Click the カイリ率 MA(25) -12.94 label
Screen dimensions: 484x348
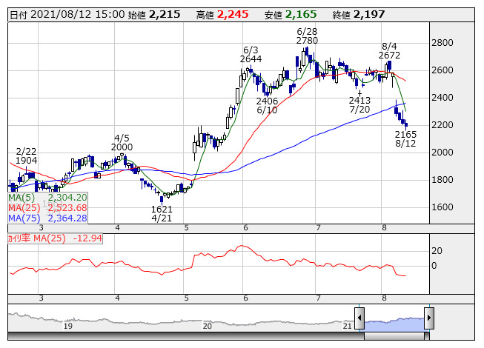point(55,238)
